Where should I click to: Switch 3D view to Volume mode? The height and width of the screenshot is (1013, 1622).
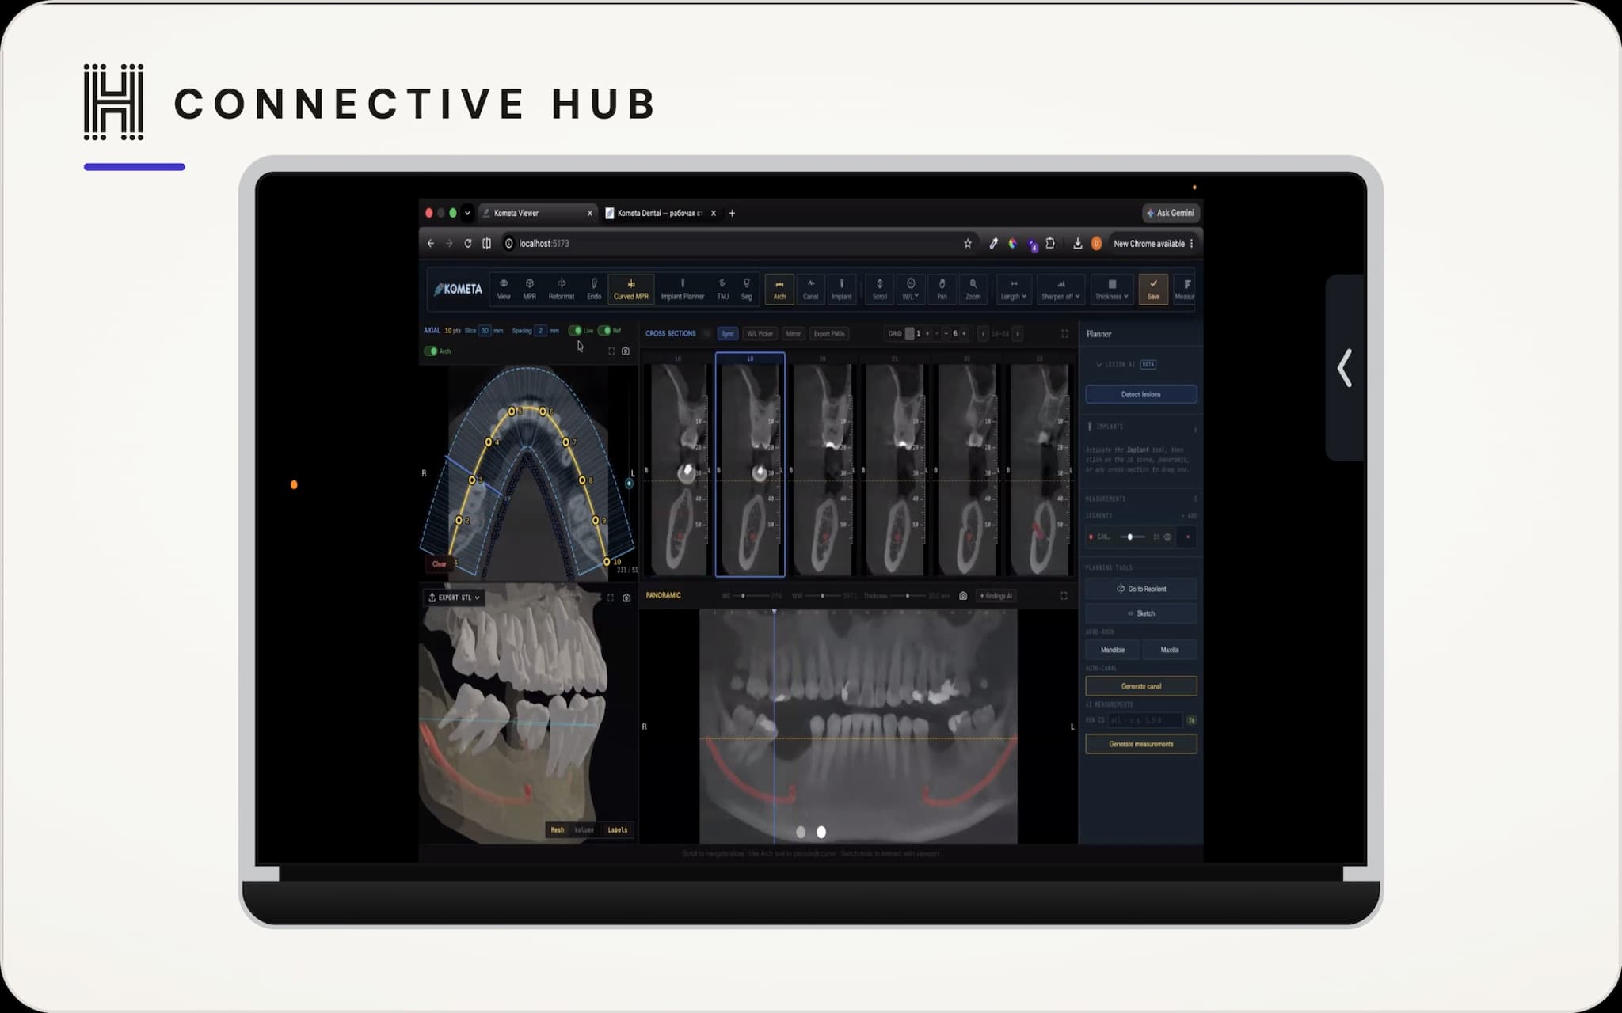coord(584,830)
